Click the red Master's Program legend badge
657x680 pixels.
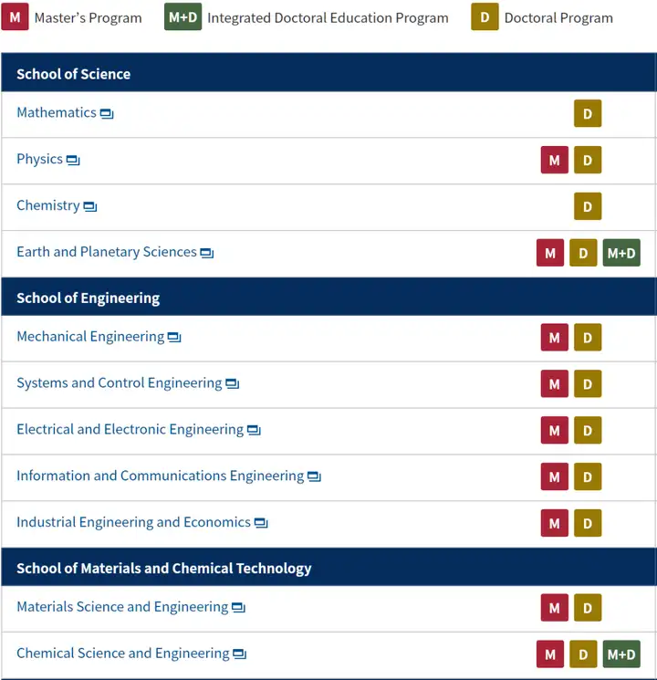click(x=15, y=17)
